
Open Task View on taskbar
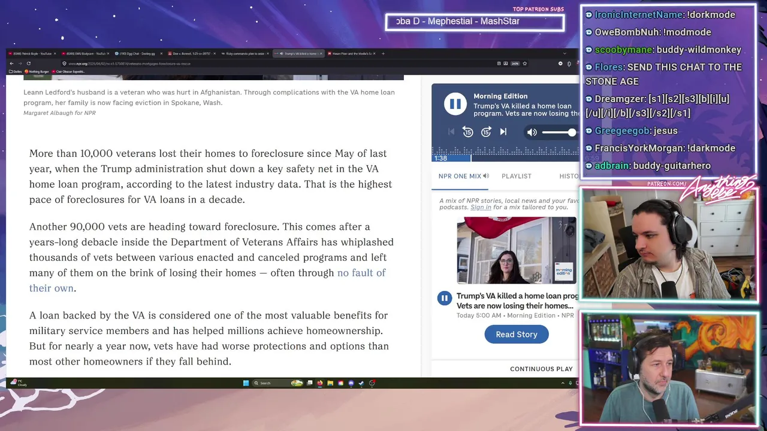[310, 383]
